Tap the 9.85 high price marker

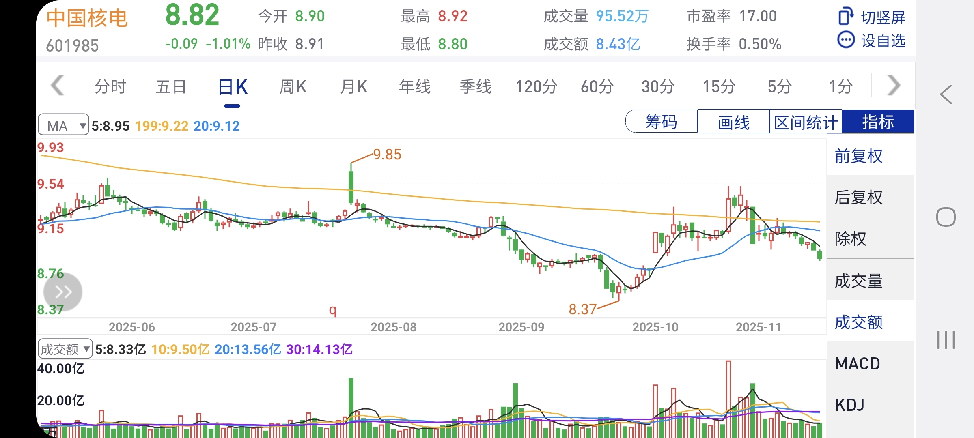(x=387, y=155)
